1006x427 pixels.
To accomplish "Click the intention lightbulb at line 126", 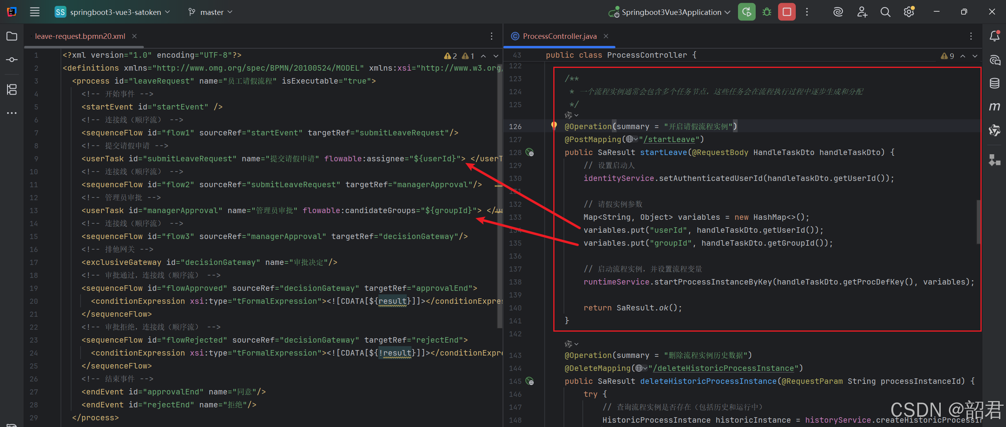I will pos(554,126).
